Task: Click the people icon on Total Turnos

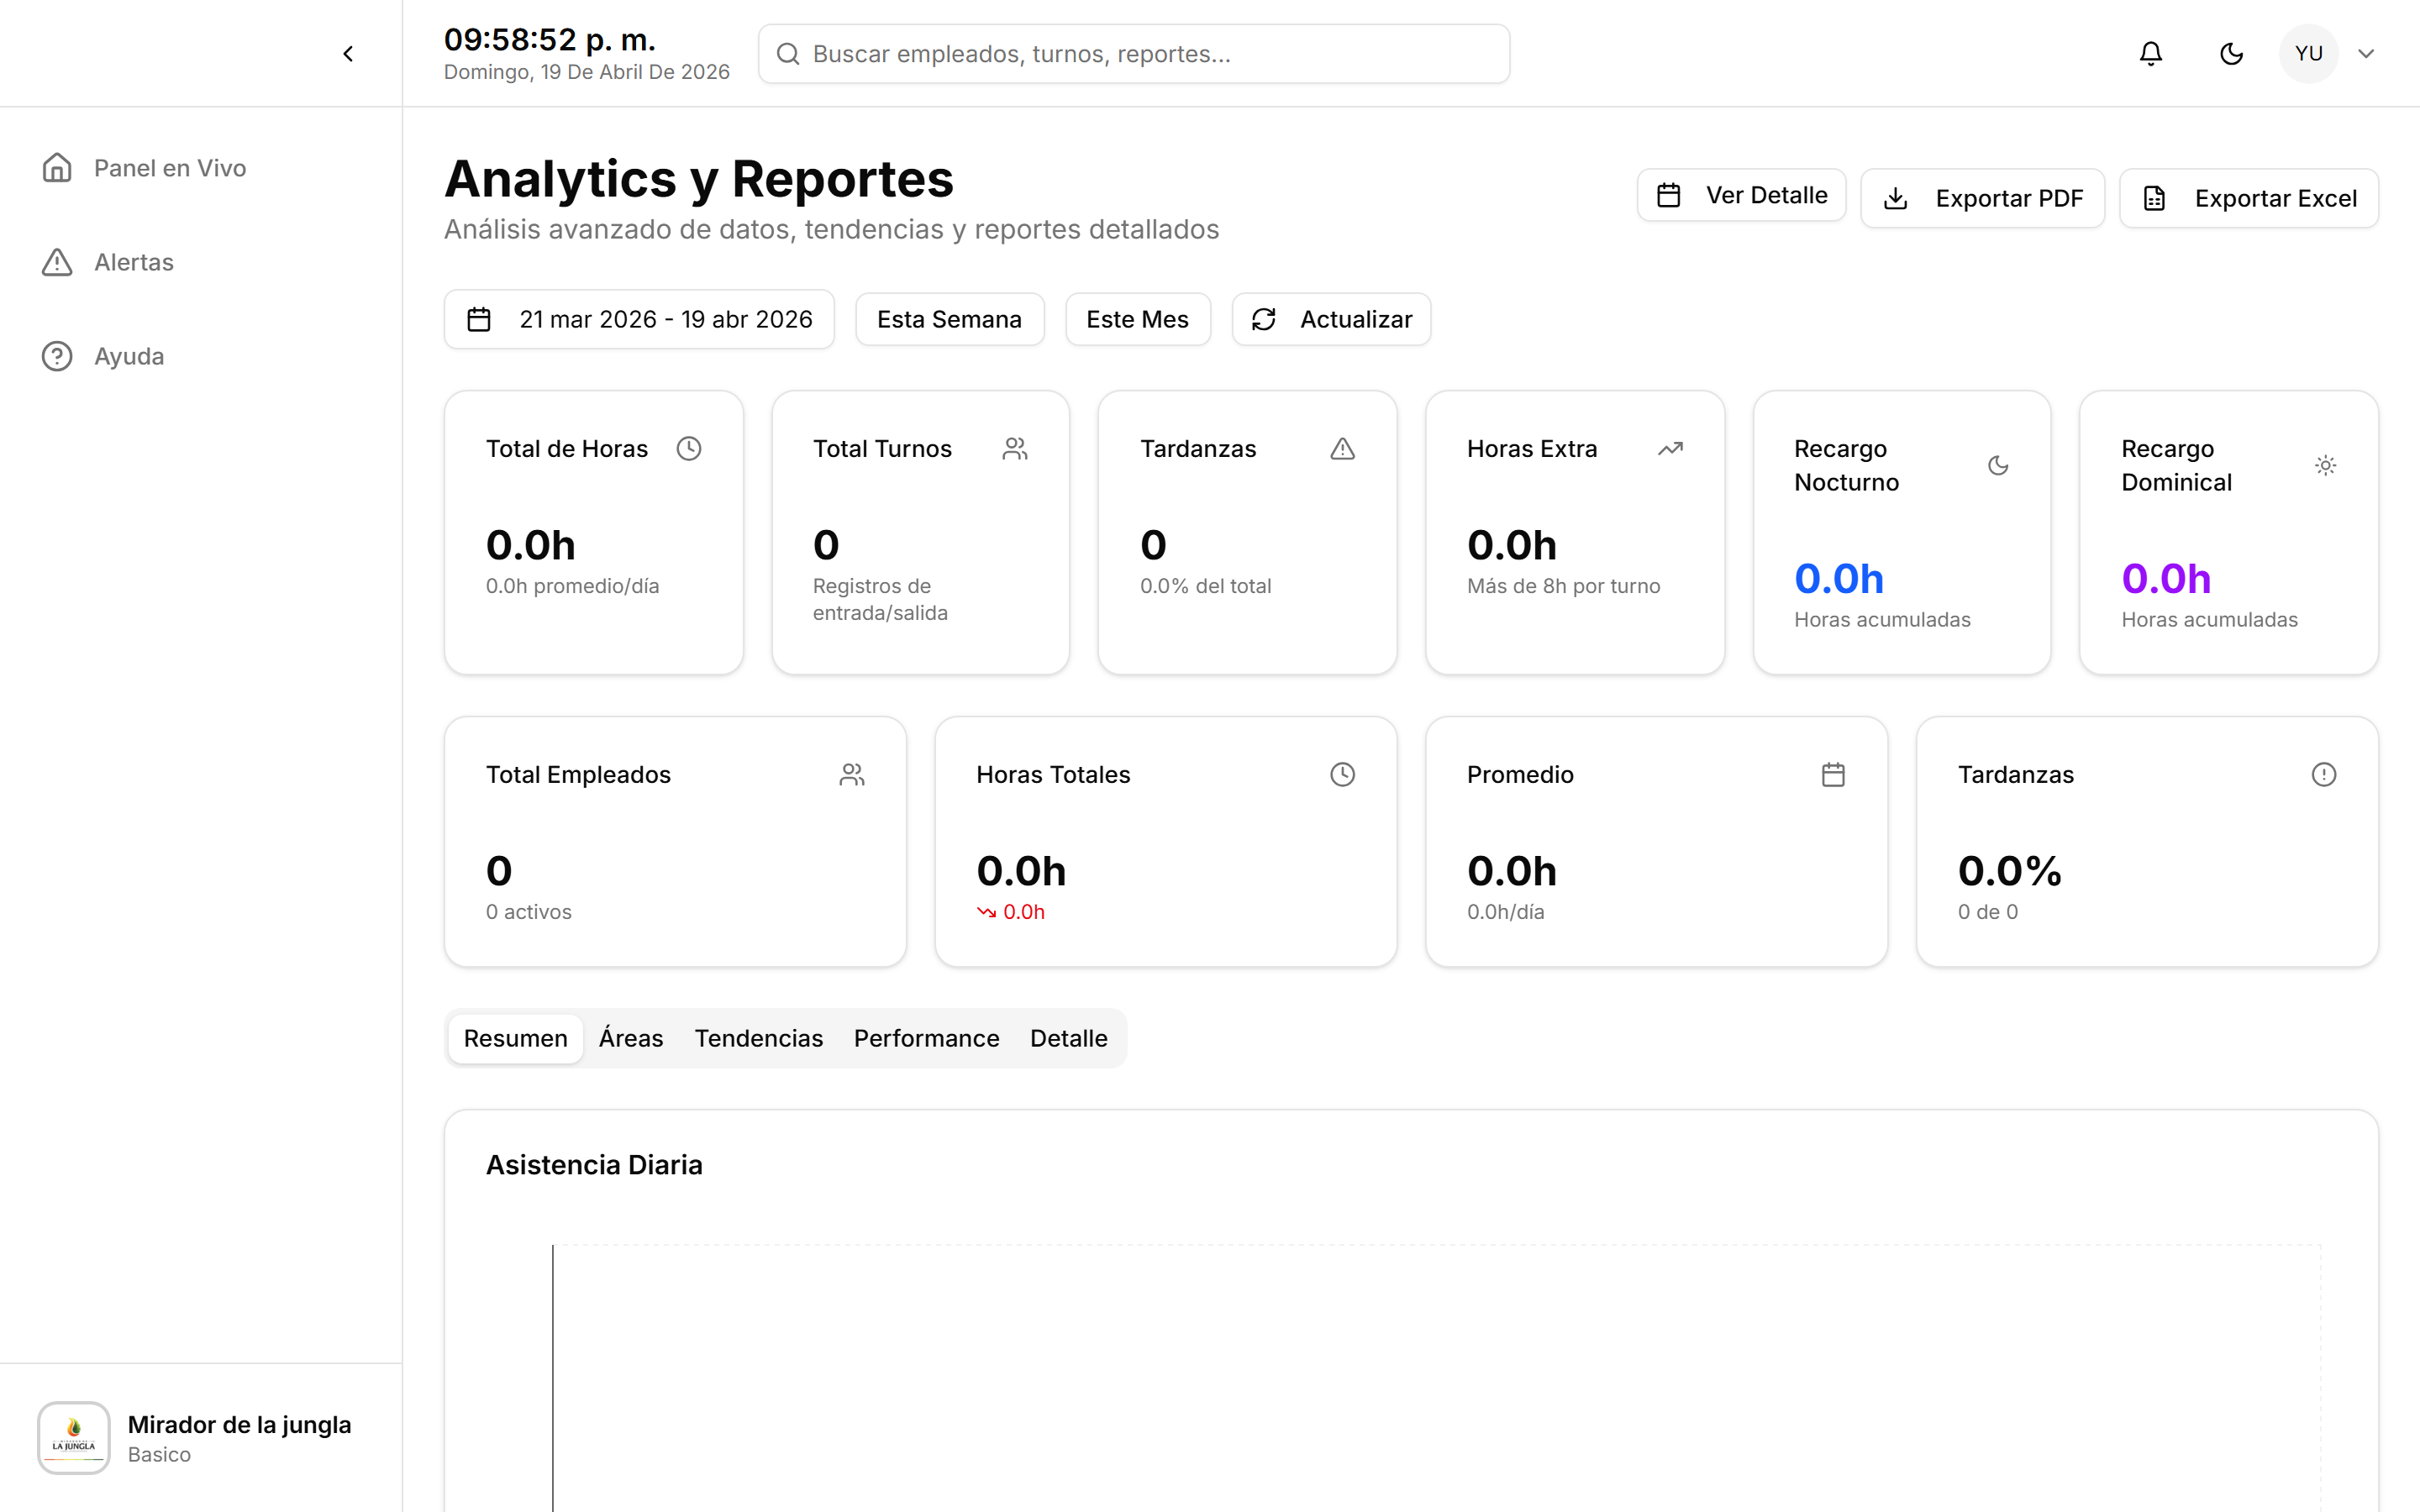Action: pyautogui.click(x=1015, y=449)
